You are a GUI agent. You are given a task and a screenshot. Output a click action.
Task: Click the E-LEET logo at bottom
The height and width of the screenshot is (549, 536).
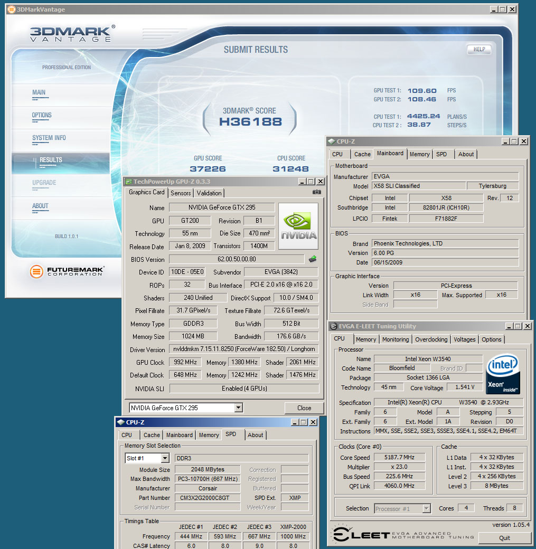tap(403, 534)
